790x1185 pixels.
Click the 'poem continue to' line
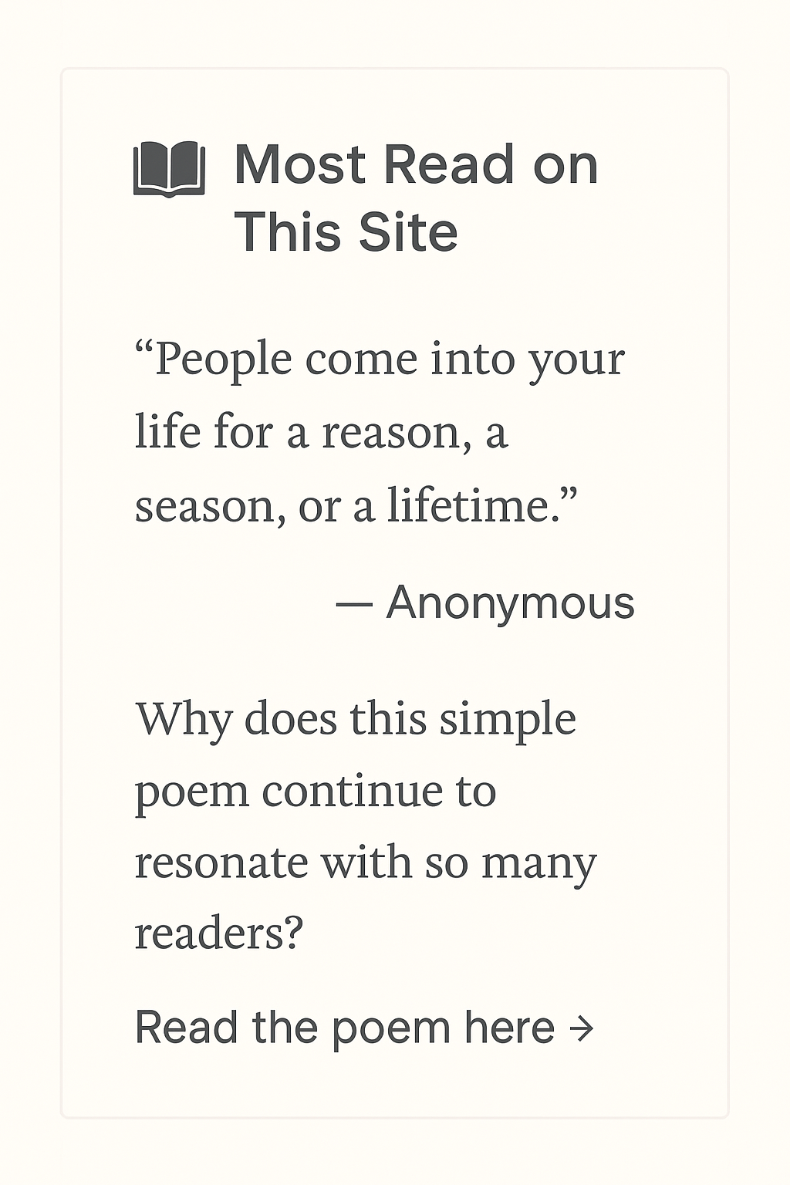[x=315, y=792]
